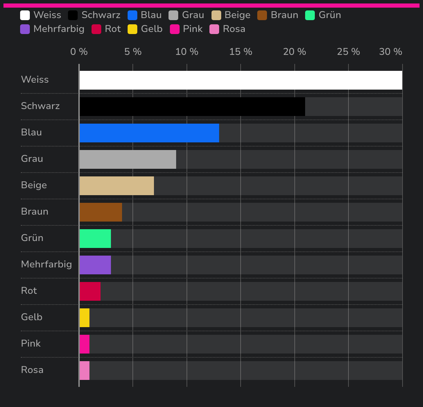Select the black Schwarz bar
The width and height of the screenshot is (423, 407).
coord(192,107)
